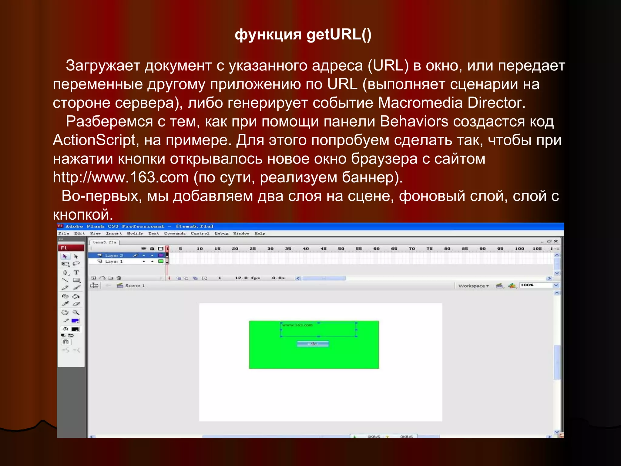Open the Commands menu
Viewport: 621px width, 466px height.
tap(175, 233)
